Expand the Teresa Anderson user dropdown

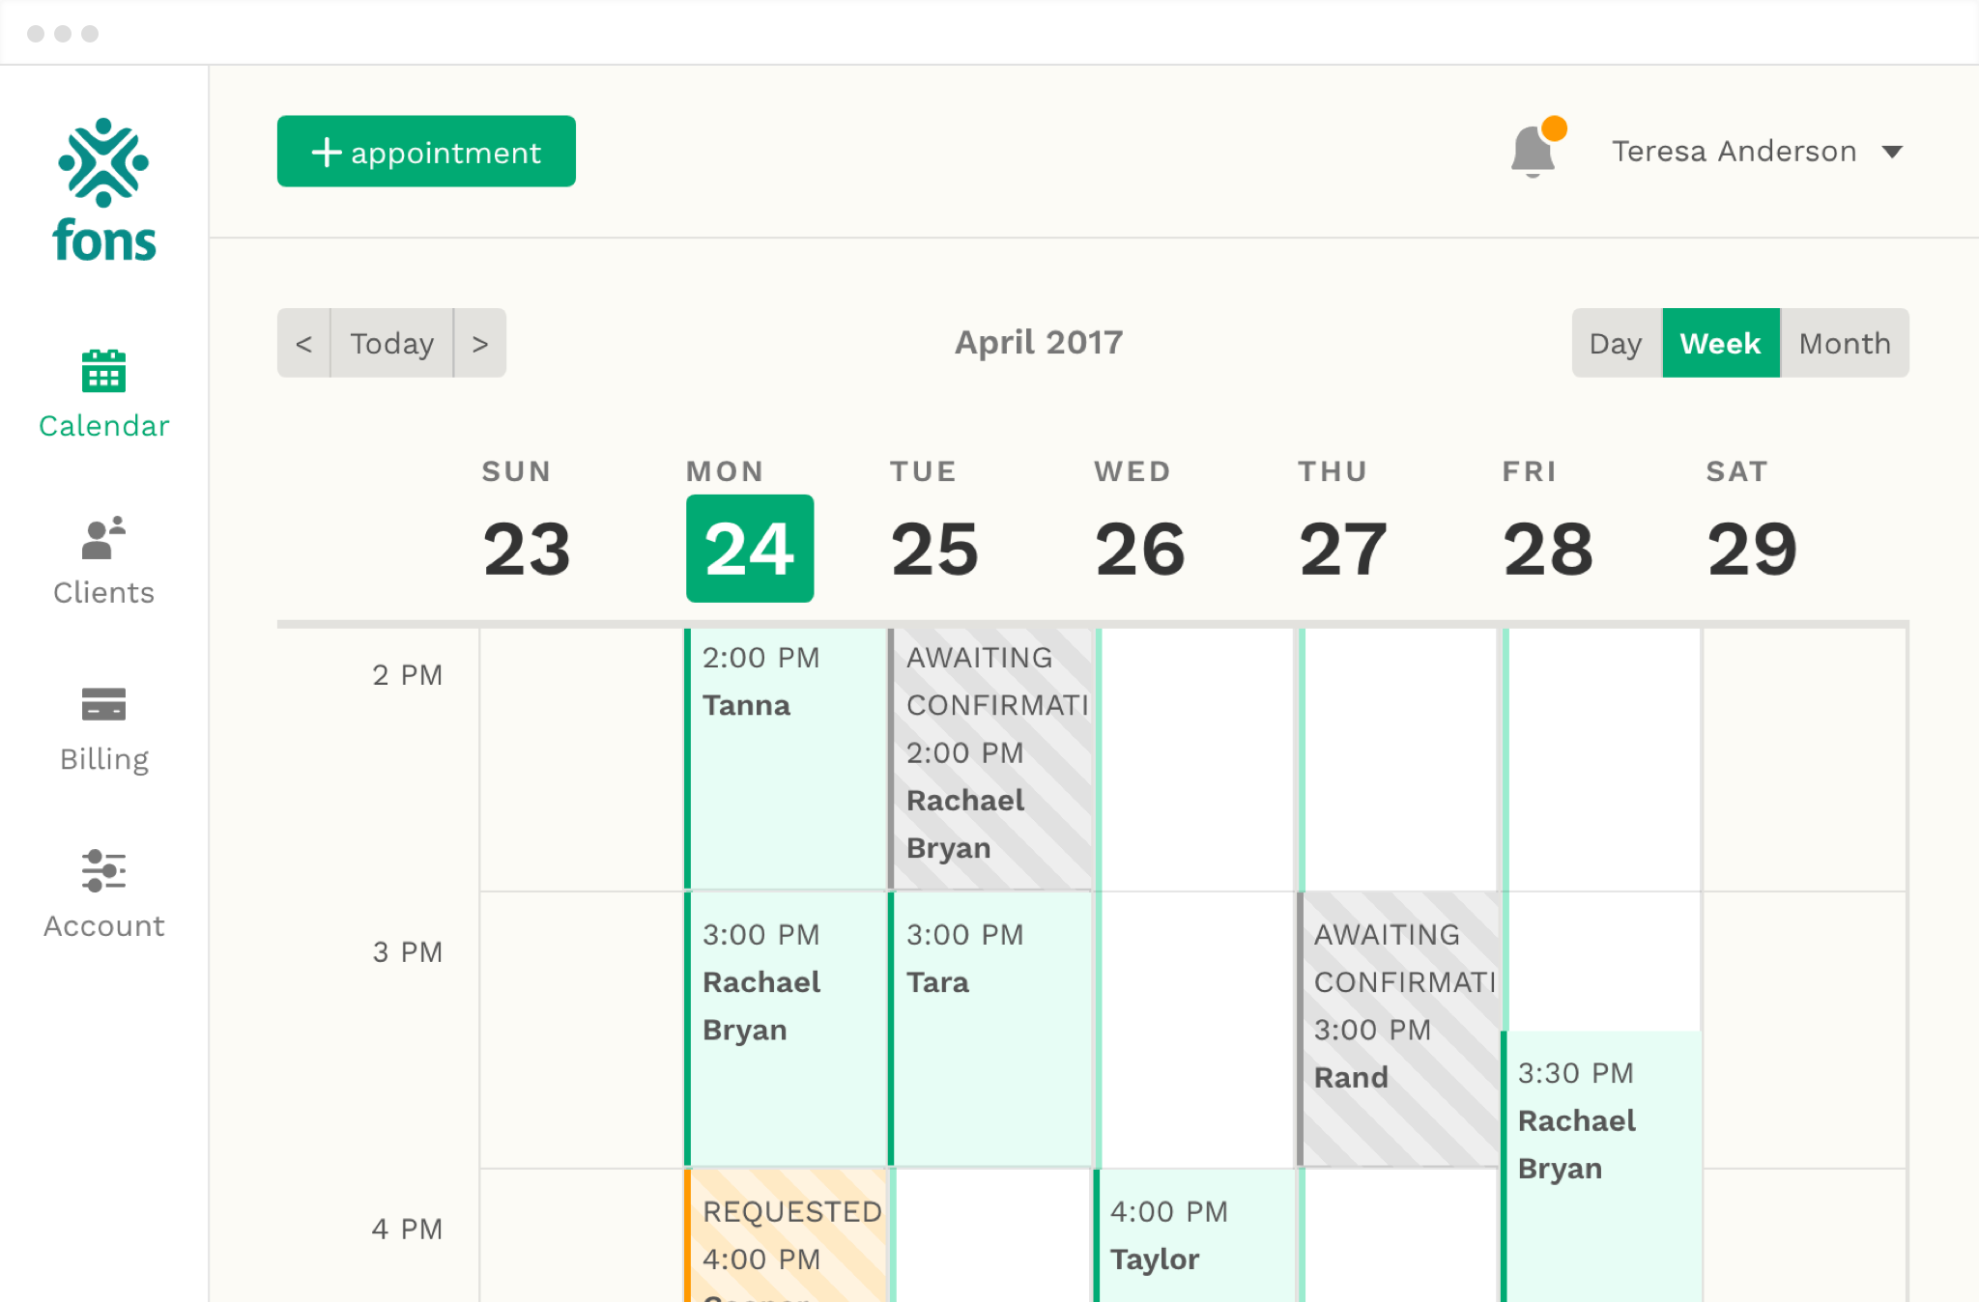point(1892,152)
